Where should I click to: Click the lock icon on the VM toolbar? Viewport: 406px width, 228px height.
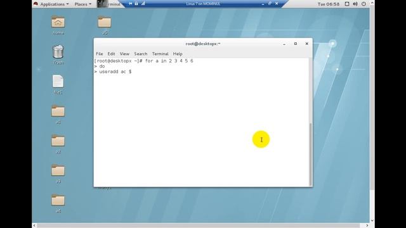136,4
